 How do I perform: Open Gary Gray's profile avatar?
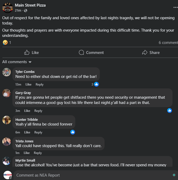coord(7,93)
